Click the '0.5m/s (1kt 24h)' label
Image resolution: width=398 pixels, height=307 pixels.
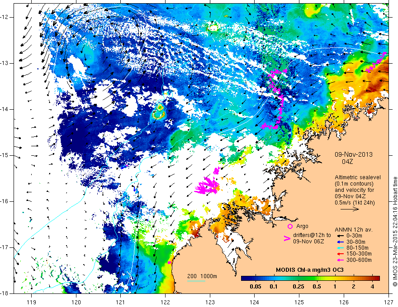click(x=355, y=203)
